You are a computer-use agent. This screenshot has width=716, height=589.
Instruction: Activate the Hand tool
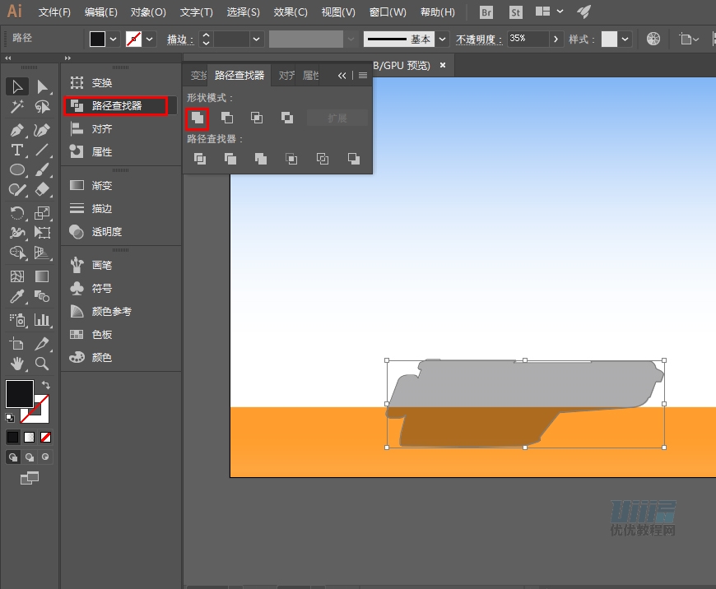click(16, 363)
